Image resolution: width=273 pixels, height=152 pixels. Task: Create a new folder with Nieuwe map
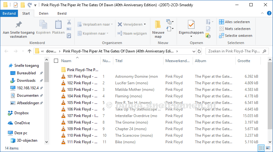click(158, 29)
